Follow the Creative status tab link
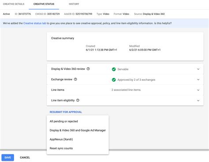 [x=35, y=23]
